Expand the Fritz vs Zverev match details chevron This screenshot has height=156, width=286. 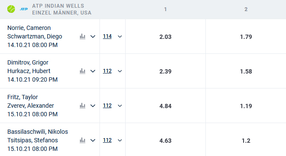(93, 106)
